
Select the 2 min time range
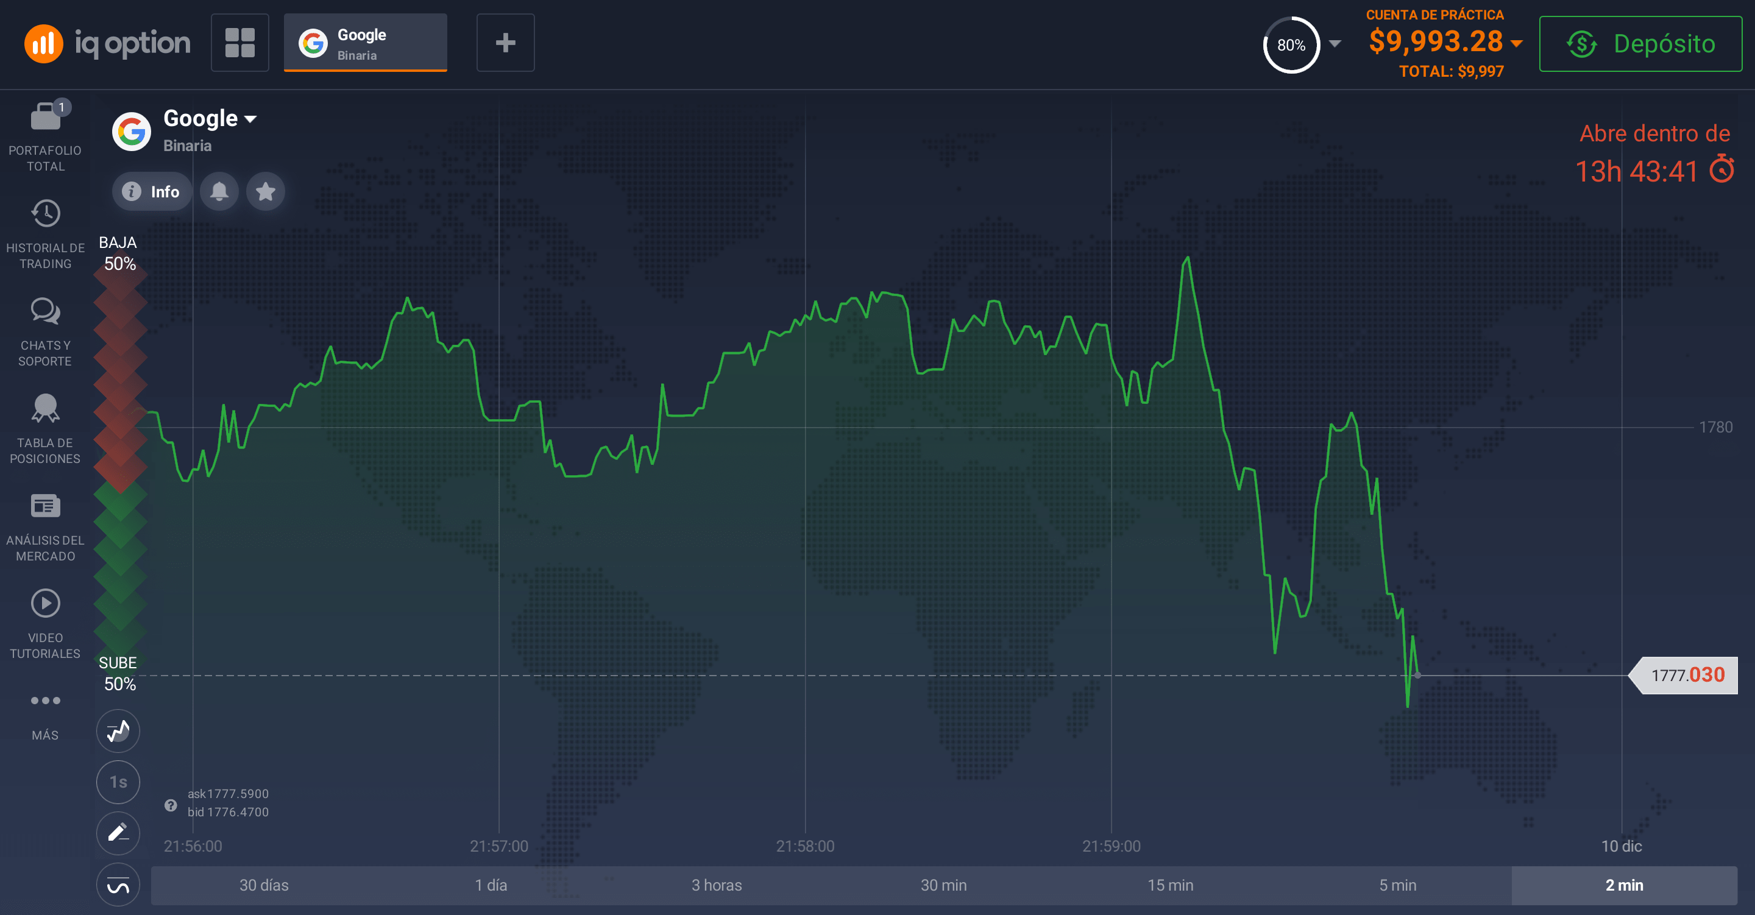(x=1624, y=885)
